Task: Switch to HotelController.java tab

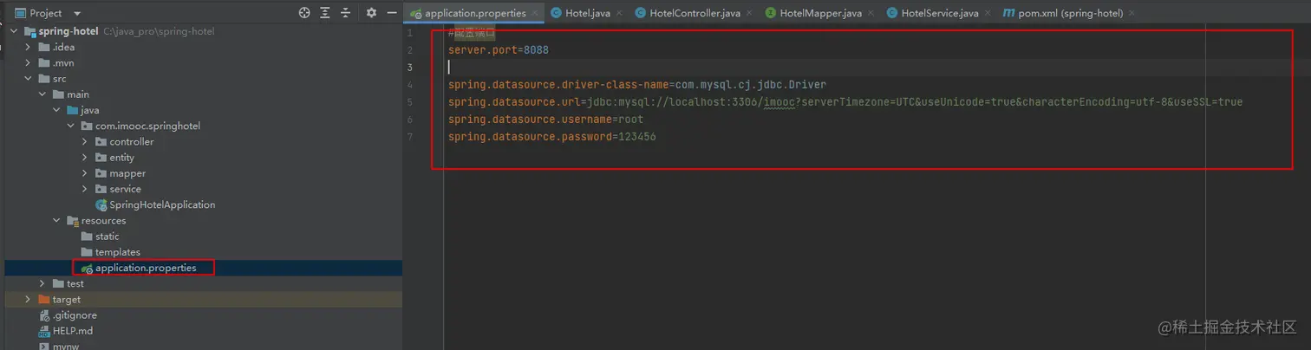Action: [695, 13]
